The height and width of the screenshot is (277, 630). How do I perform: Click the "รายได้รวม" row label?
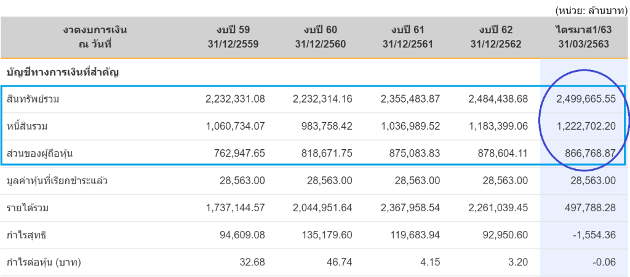tap(28, 208)
